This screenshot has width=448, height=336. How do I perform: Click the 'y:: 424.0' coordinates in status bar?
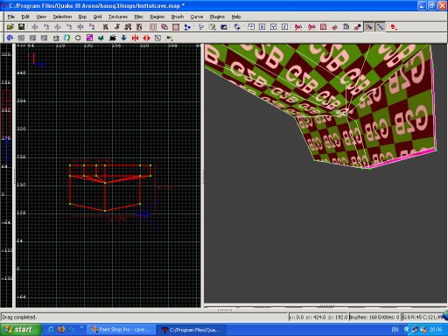coord(316,317)
